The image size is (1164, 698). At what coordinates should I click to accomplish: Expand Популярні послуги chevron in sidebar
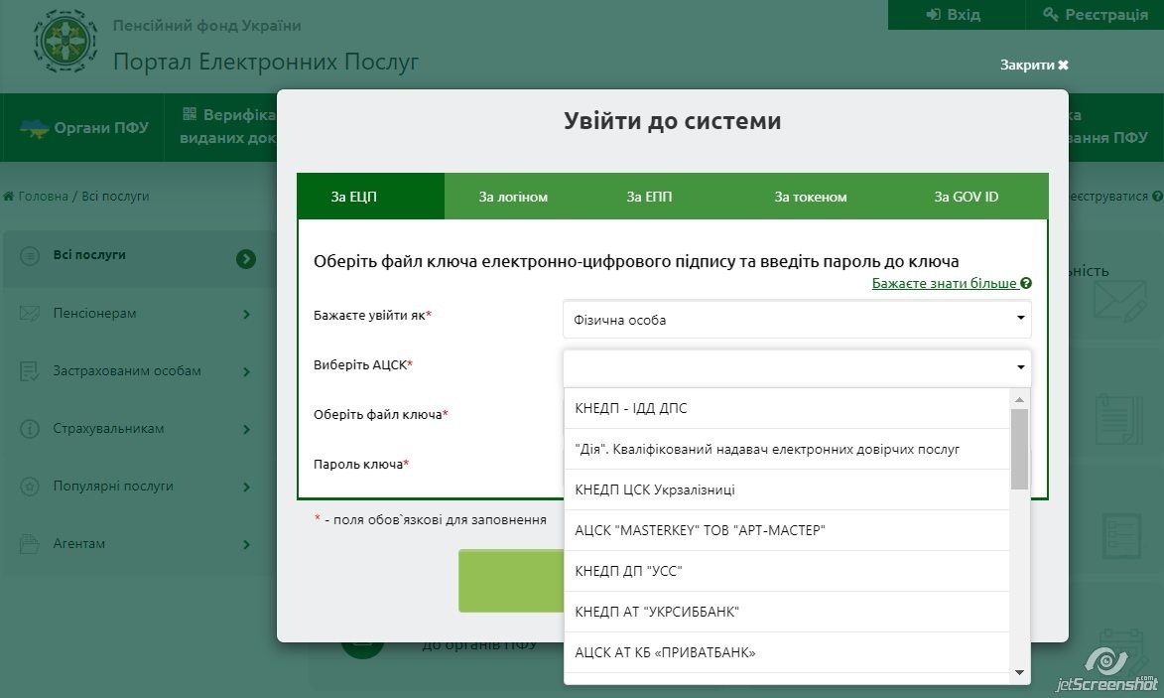pos(246,487)
